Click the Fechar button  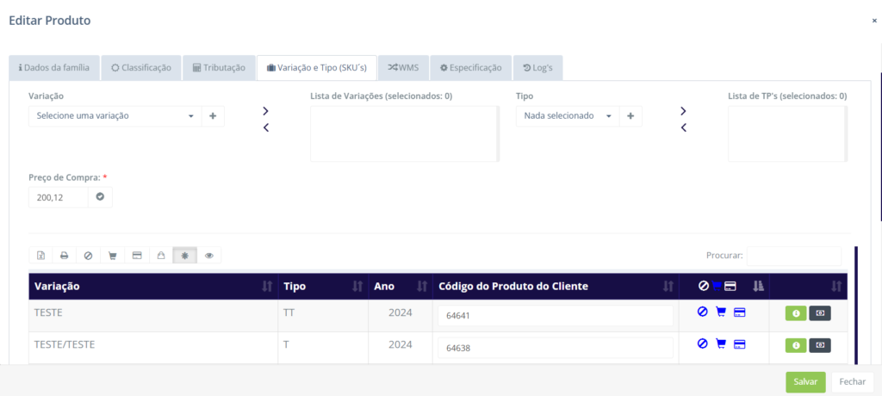click(x=852, y=381)
